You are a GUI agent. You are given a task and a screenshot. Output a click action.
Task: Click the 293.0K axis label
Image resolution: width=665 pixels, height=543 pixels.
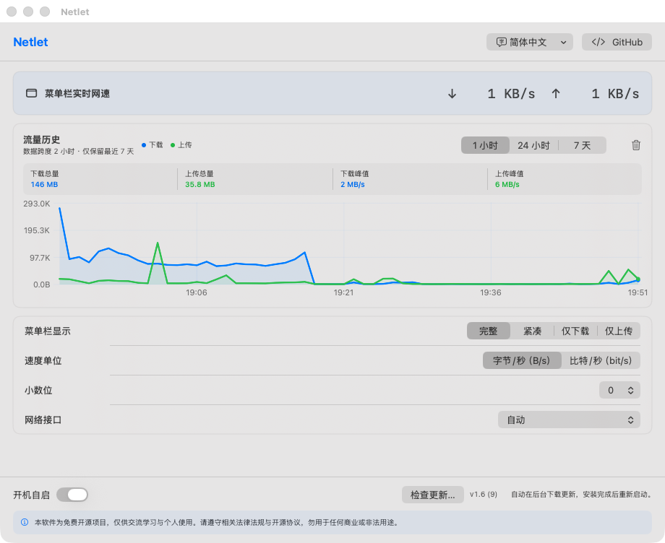coord(36,204)
